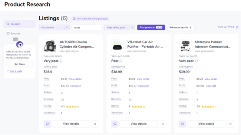Open the Sort by Price dropdown
This screenshot has width=241, height=135.
pyautogui.click(x=231, y=27)
